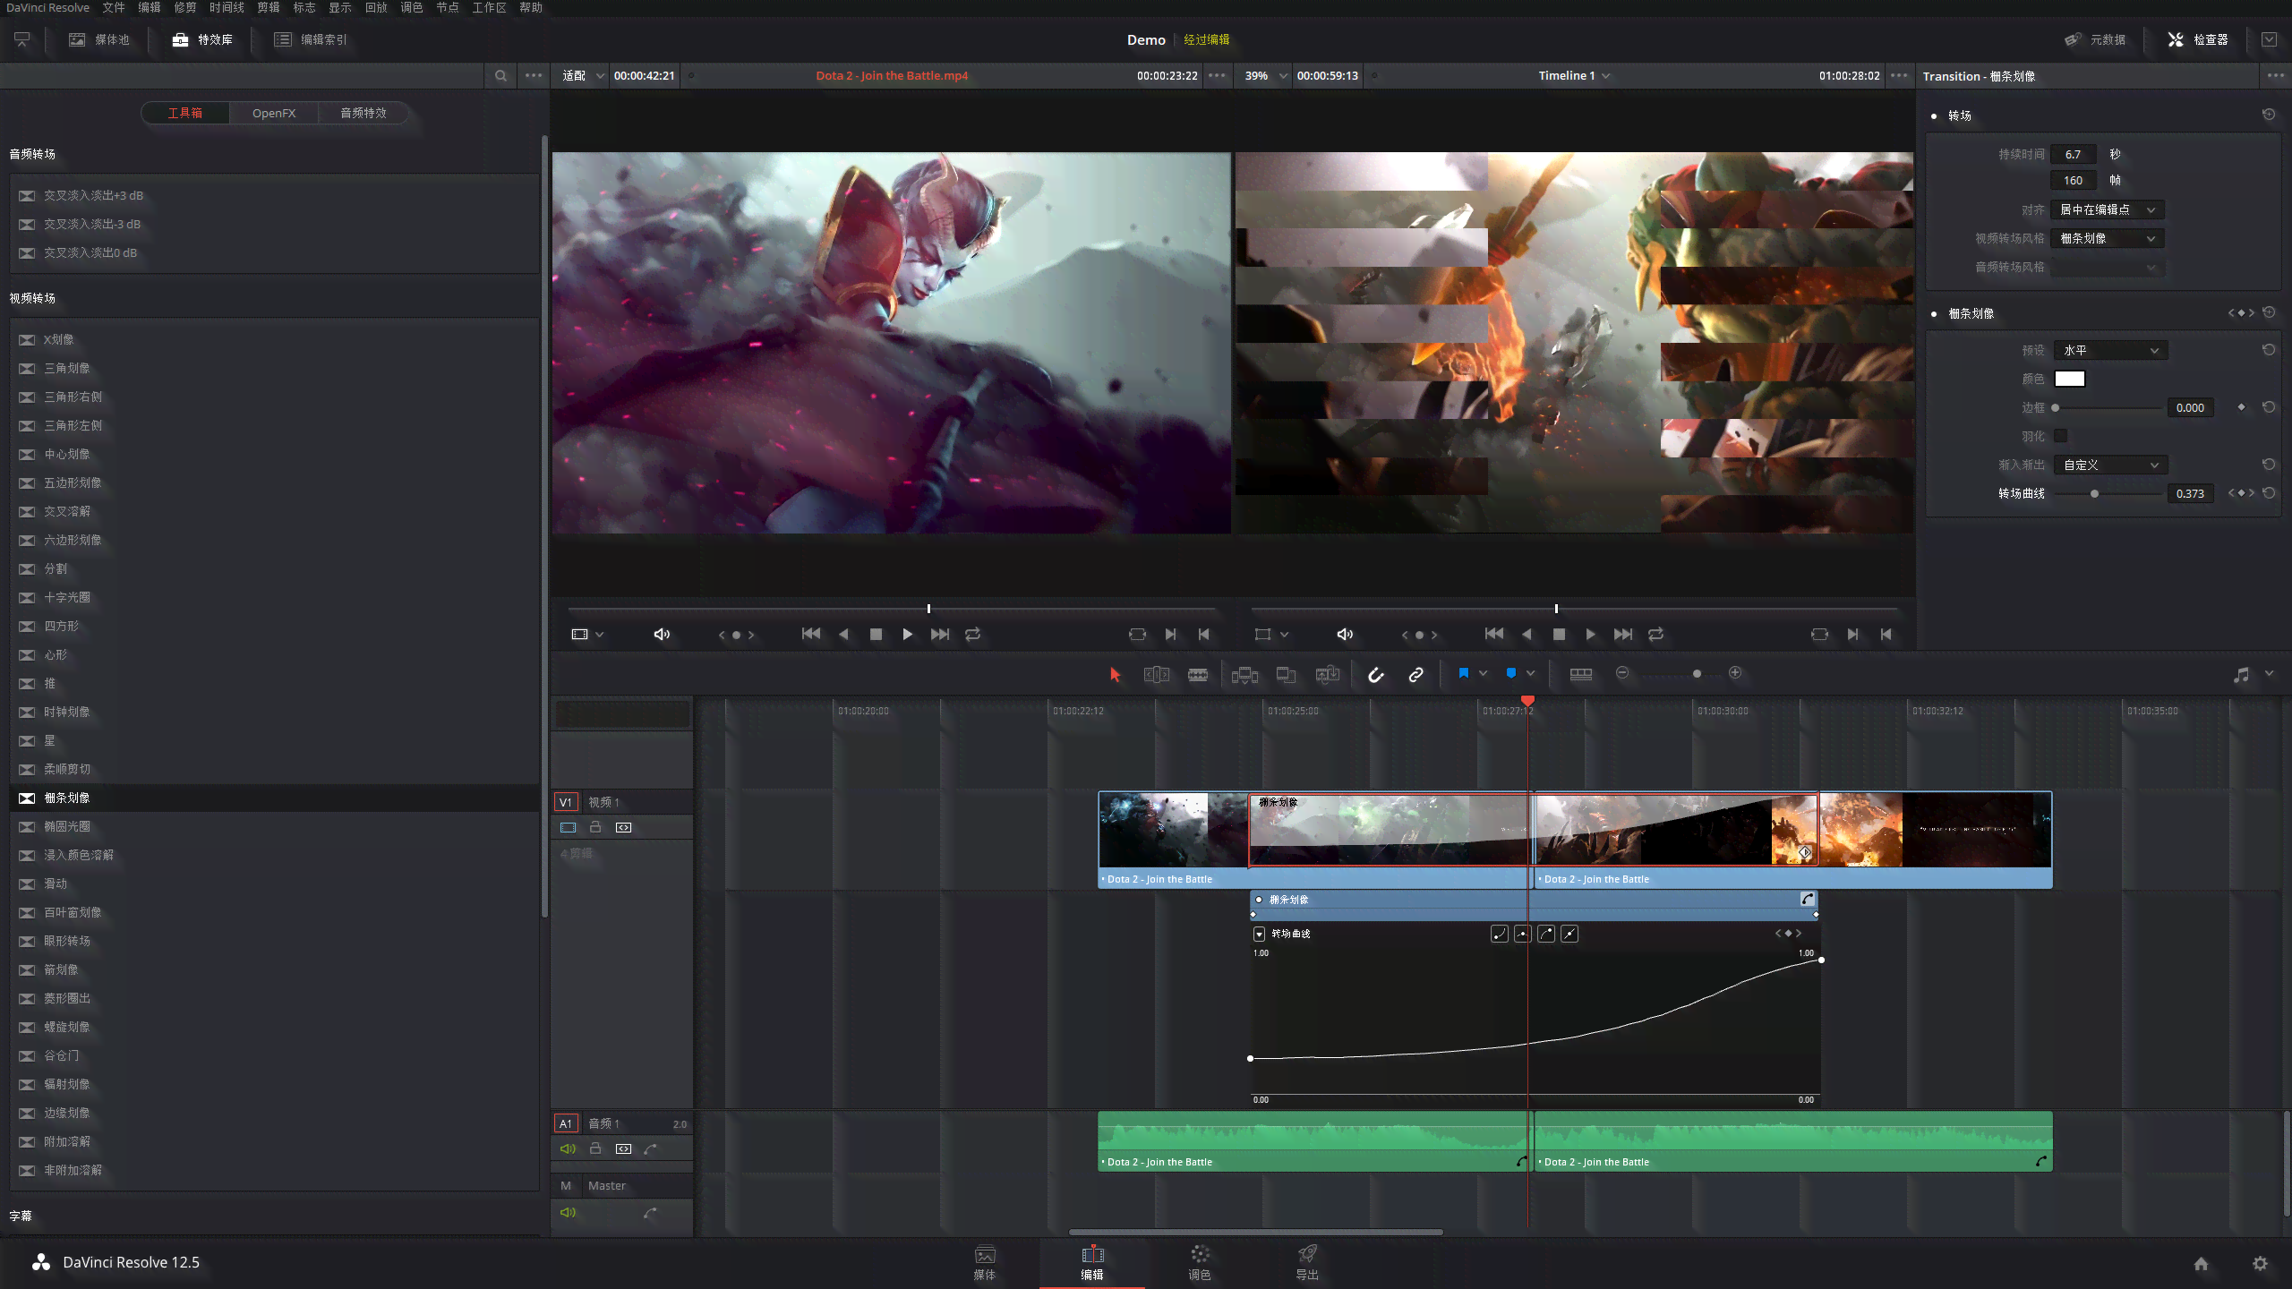Open timeline viewer 39% zoom dropdown
This screenshot has width=2292, height=1289.
coord(1265,75)
